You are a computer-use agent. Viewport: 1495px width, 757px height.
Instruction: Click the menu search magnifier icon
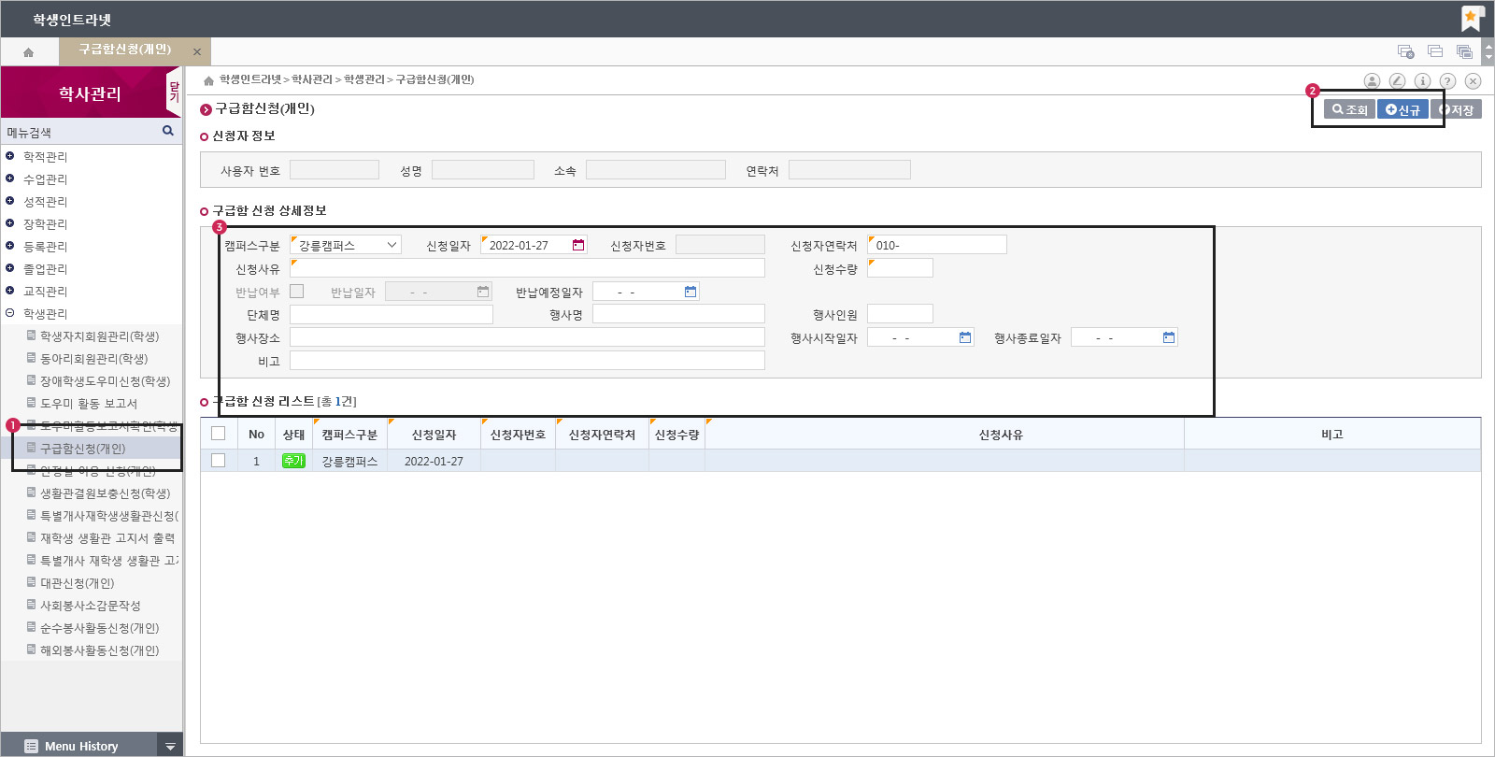(168, 131)
